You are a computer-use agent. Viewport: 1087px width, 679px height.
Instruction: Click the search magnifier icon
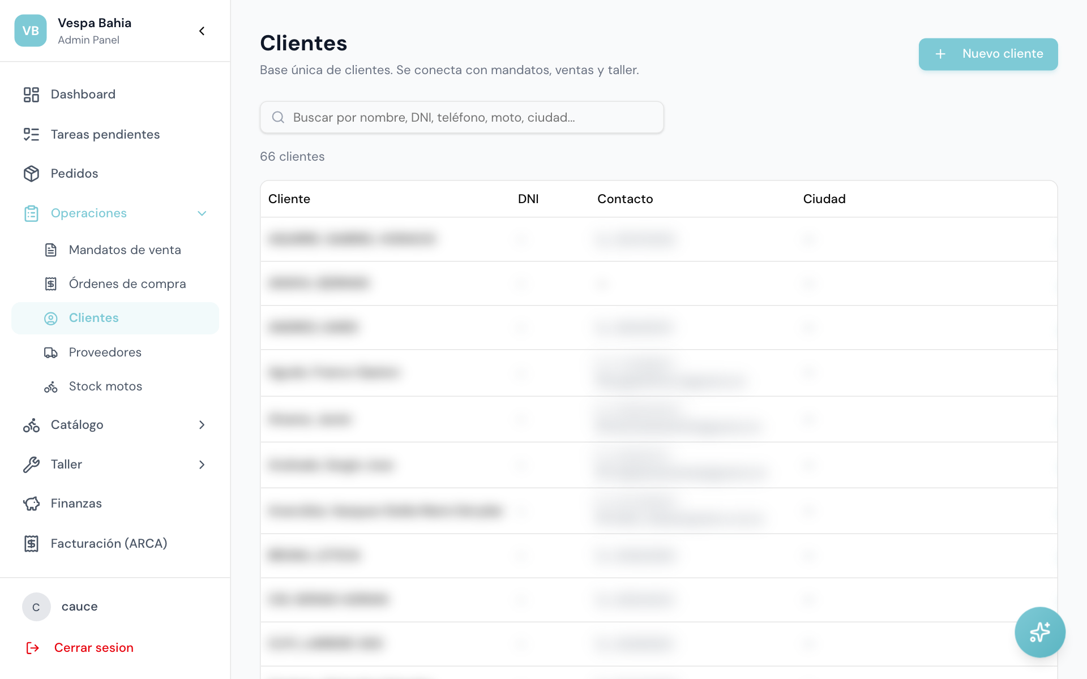(x=278, y=117)
